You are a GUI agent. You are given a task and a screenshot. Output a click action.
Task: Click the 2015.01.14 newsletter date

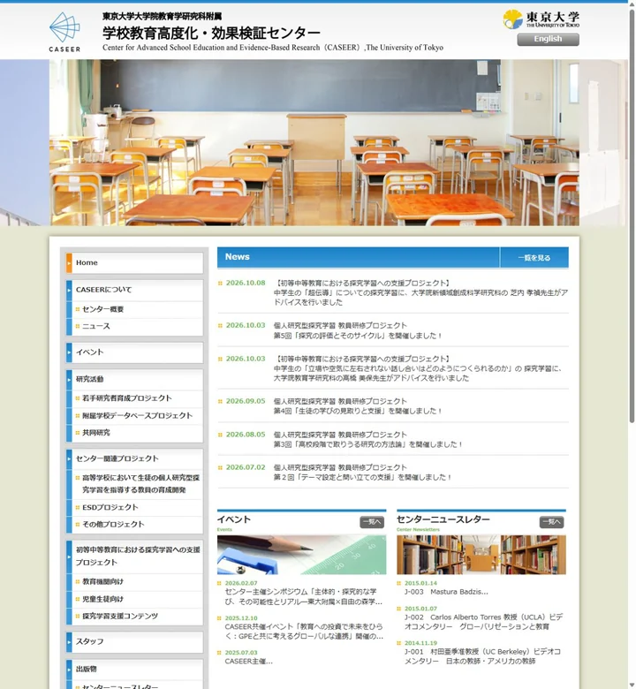[x=420, y=584]
